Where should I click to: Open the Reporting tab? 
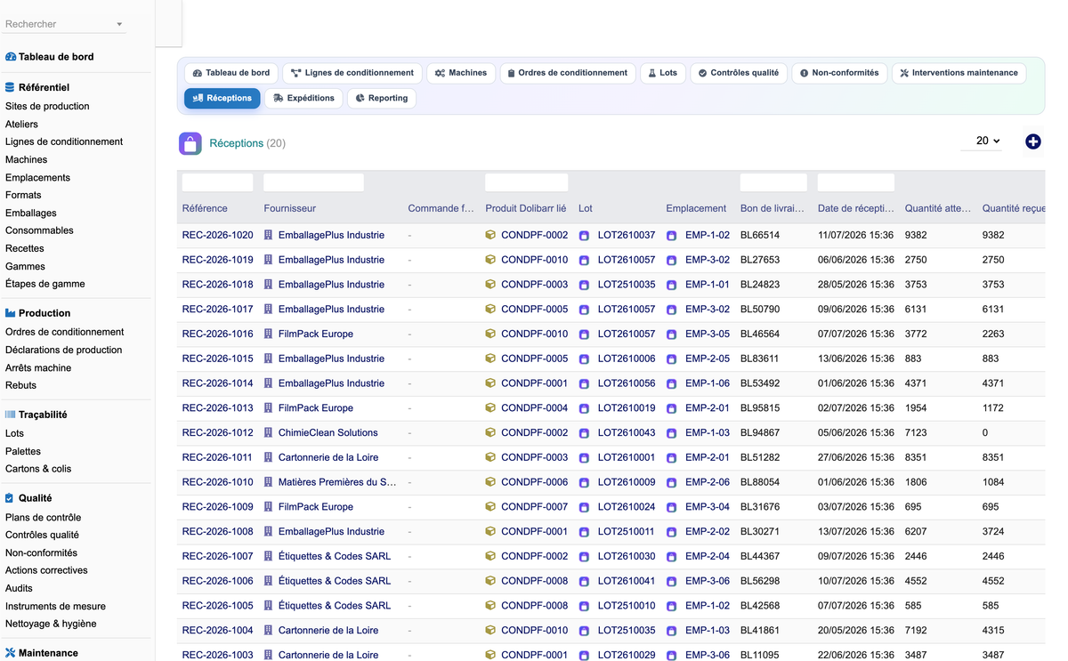pyautogui.click(x=382, y=98)
